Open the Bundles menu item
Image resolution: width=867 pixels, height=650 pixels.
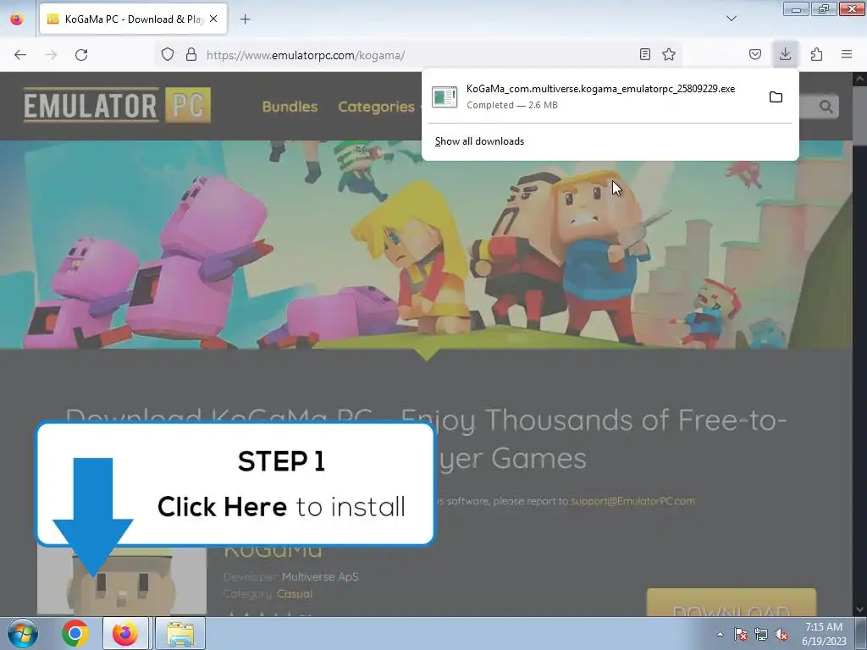290,107
